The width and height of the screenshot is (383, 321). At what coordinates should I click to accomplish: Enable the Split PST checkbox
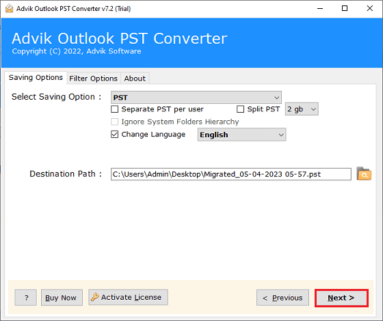click(240, 109)
